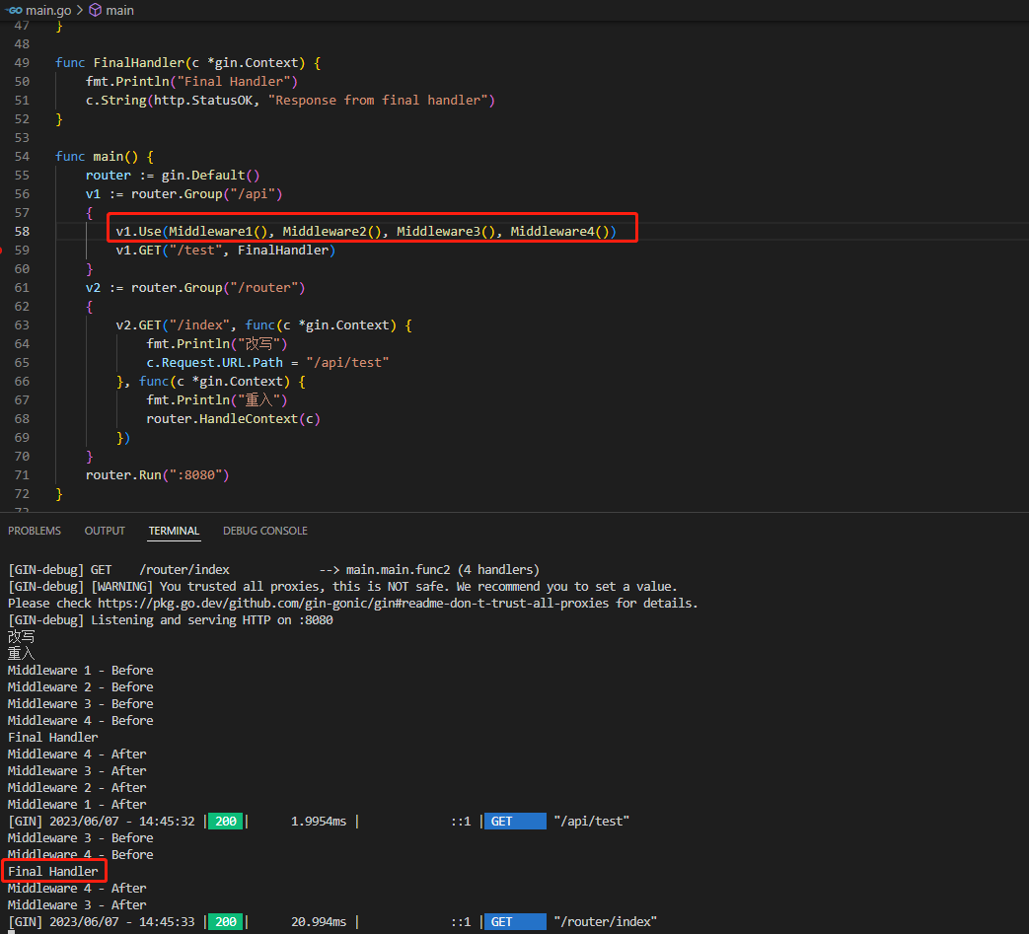Screen dimensions: 1029x934
Task: Click "Middleware 1 - Before" terminal line
Action: coord(81,671)
